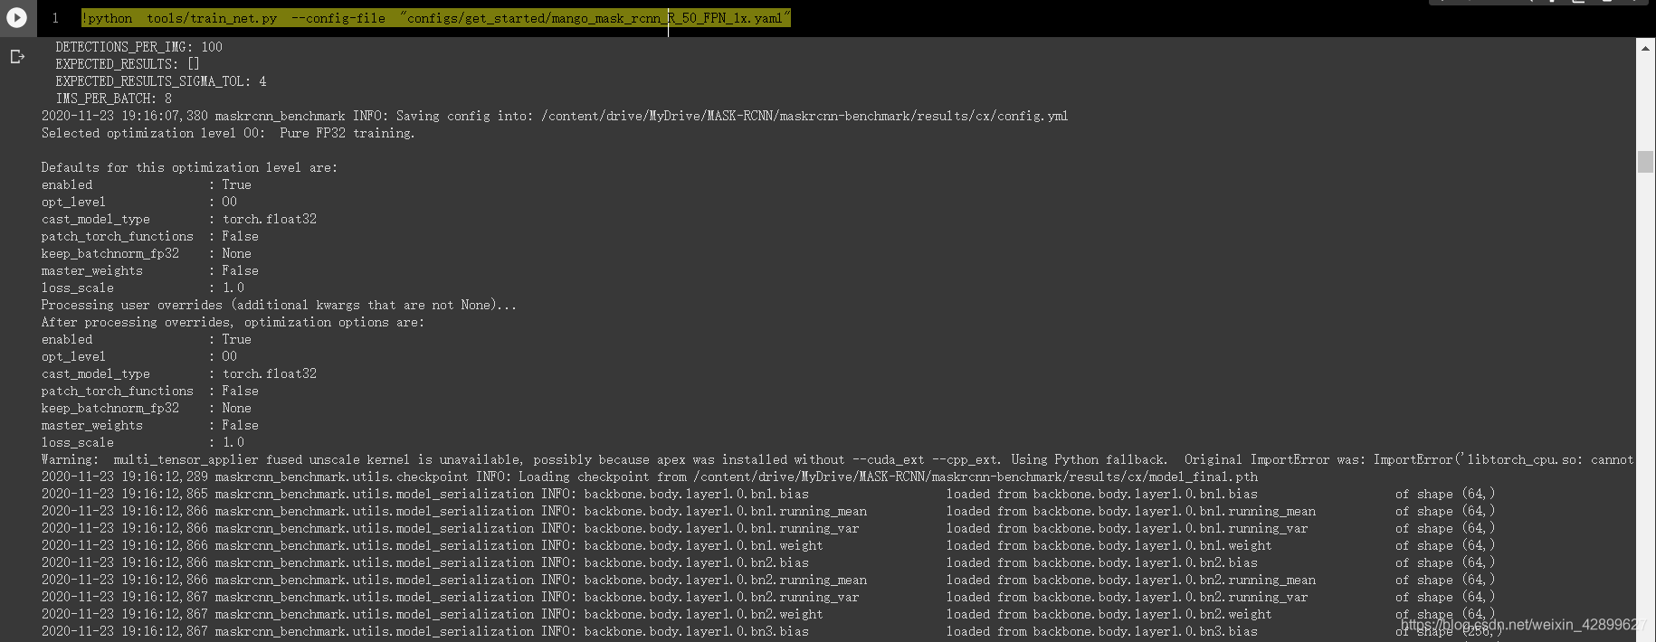The width and height of the screenshot is (1656, 642).
Task: Click 'Defaults for this optimization level are:' line
Action: pyautogui.click(x=189, y=167)
